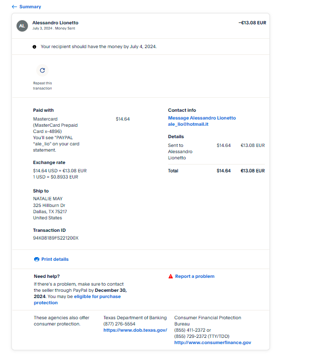
Task: Click the Total label in Details
Action: point(173,171)
